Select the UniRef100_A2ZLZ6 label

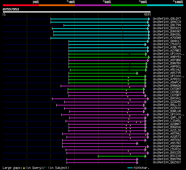point(167,131)
